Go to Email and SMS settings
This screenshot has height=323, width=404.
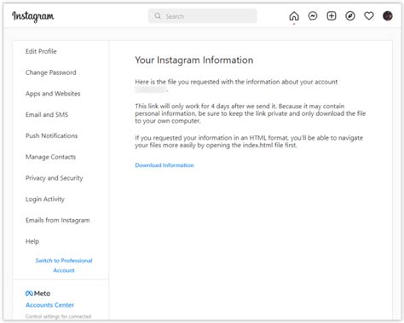coord(47,114)
